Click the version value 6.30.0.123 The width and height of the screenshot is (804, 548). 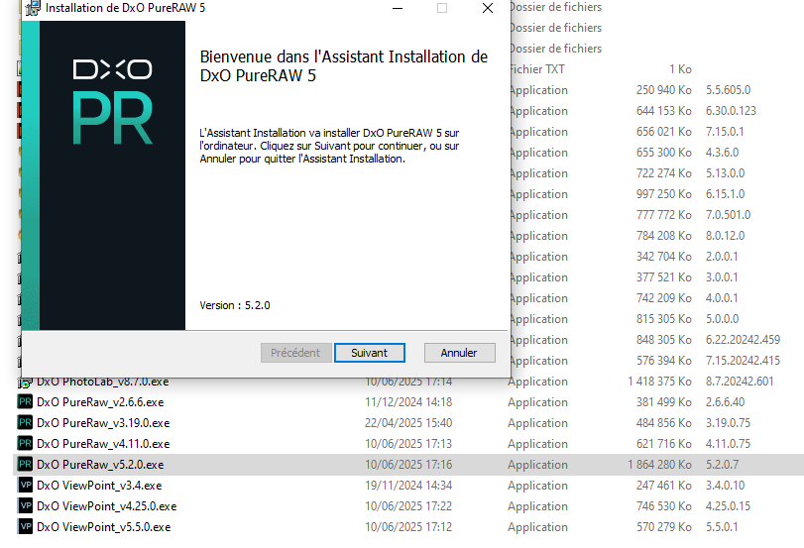[731, 111]
